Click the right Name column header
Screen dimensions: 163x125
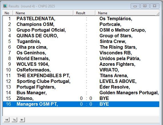(127, 13)
